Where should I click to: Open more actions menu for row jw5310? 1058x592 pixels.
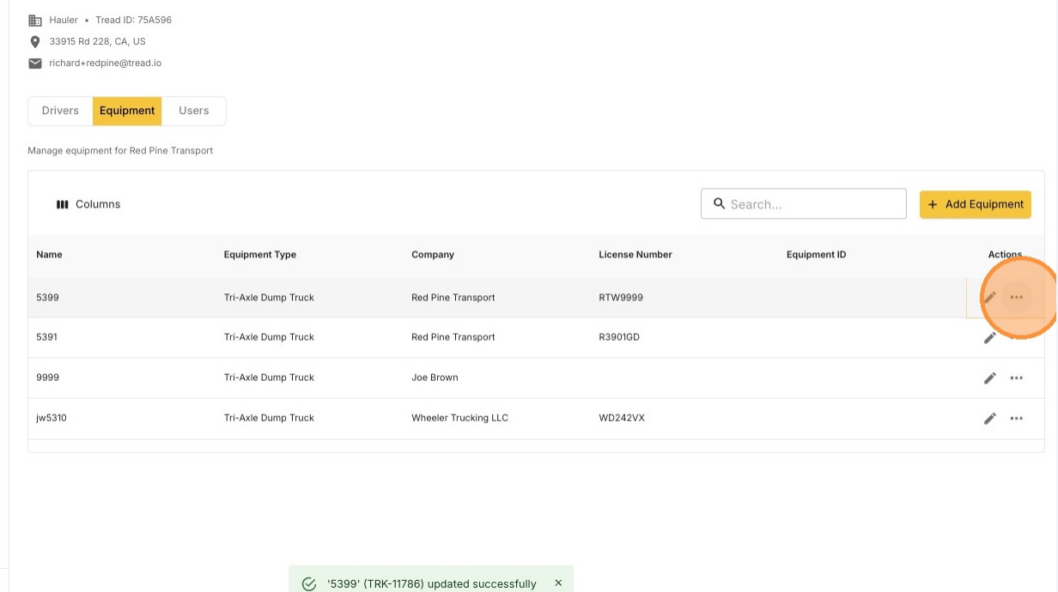point(1017,418)
